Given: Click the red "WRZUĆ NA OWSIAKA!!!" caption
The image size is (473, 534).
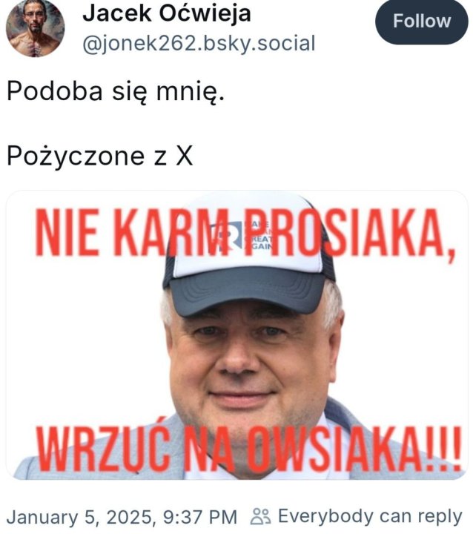Looking at the screenshot, I should [x=248, y=448].
